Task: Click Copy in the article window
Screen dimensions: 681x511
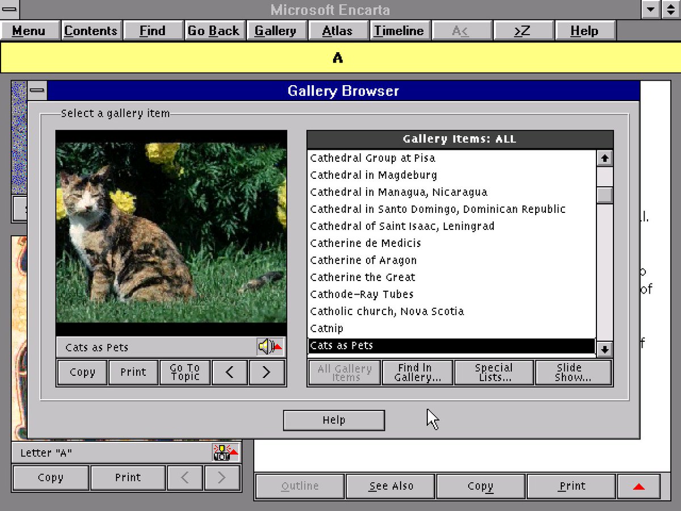Action: pyautogui.click(x=481, y=487)
